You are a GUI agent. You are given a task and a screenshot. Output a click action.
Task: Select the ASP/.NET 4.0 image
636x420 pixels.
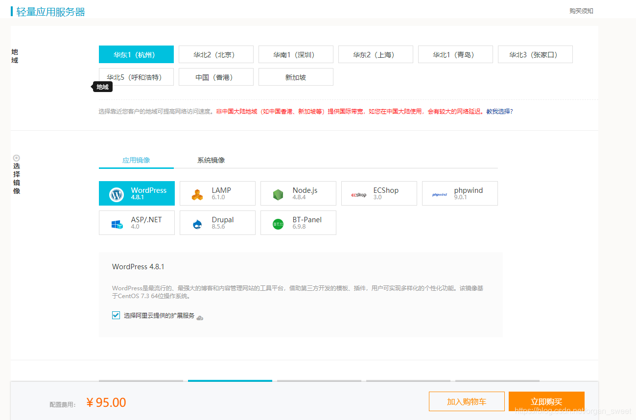136,223
